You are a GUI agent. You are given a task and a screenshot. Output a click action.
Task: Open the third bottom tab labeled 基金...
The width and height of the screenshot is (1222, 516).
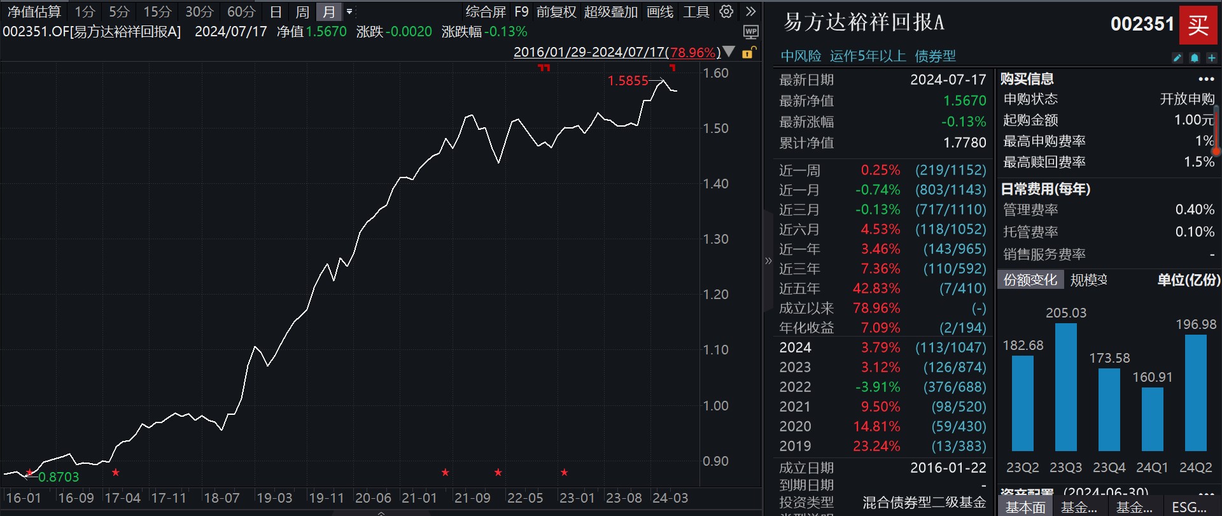pos(1134,507)
